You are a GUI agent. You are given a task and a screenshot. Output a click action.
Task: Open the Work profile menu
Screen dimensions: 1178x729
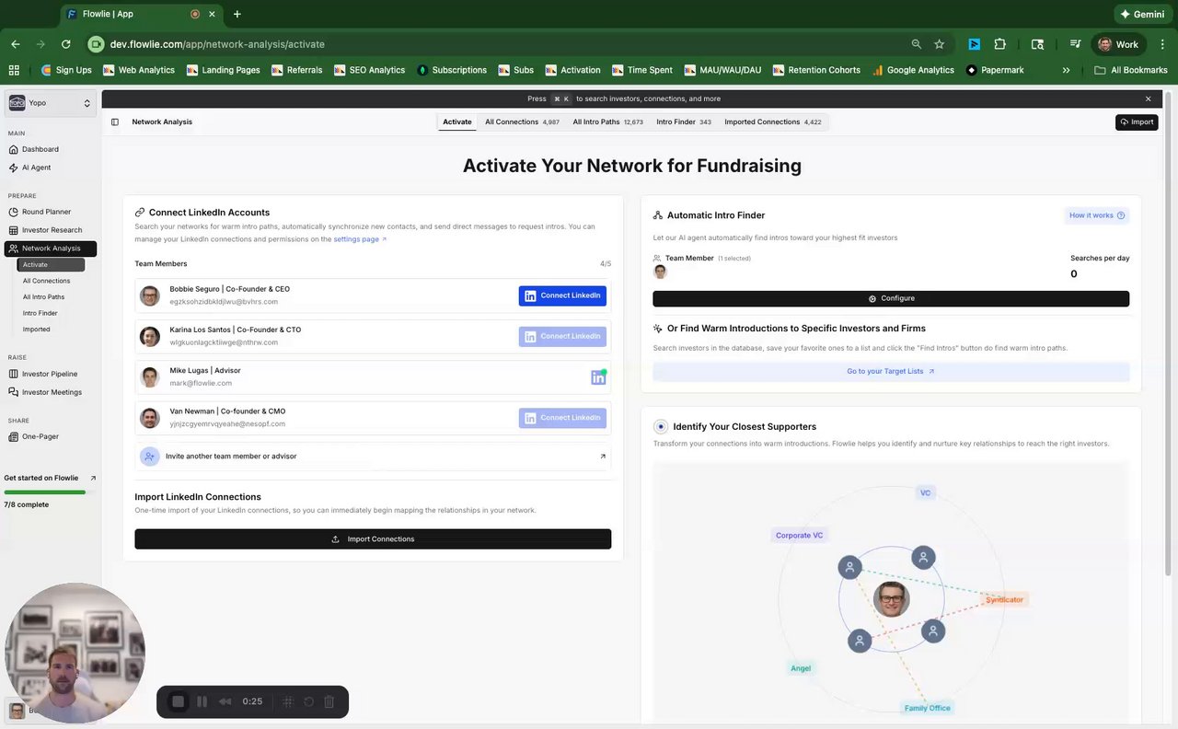[1118, 44]
